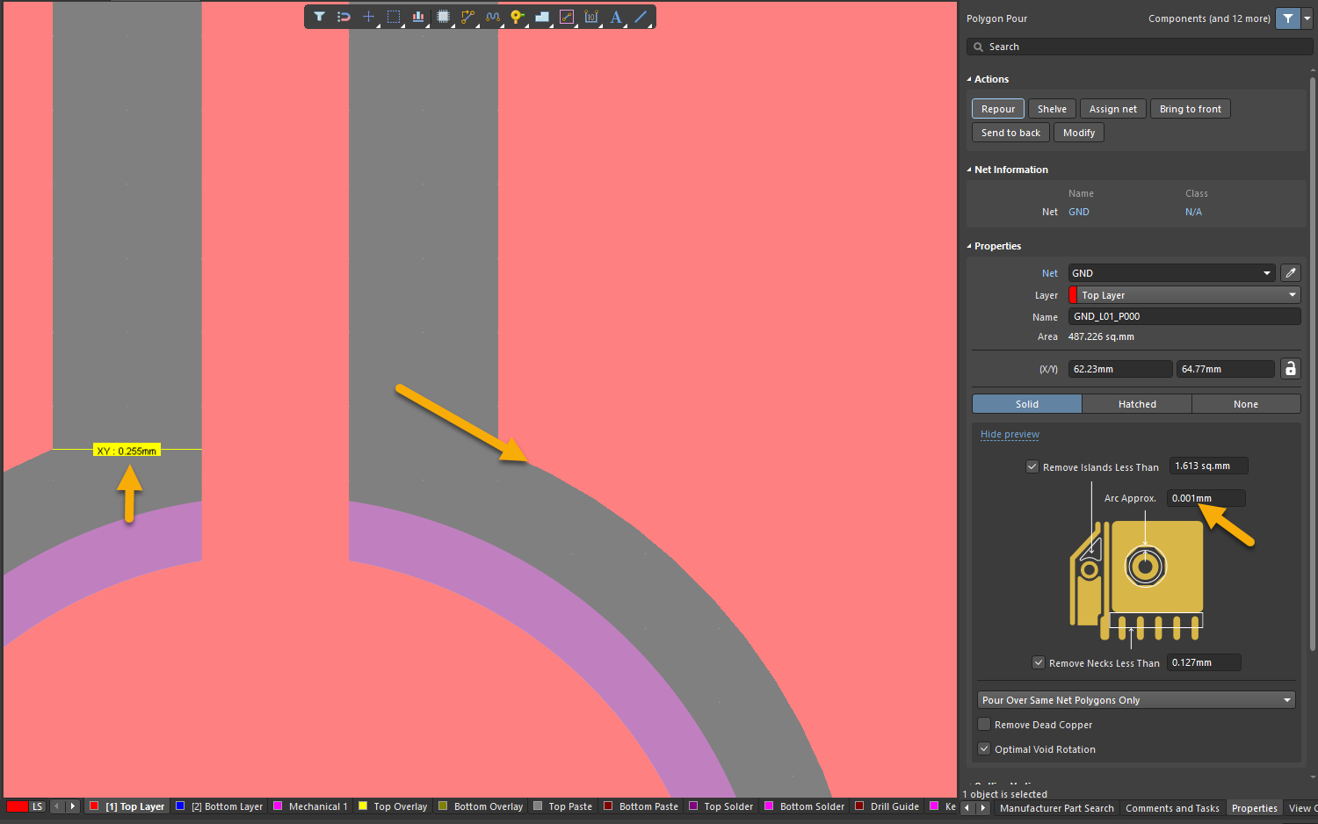The image size is (1318, 824).
Task: Click the Modify button
Action: coord(1079,133)
